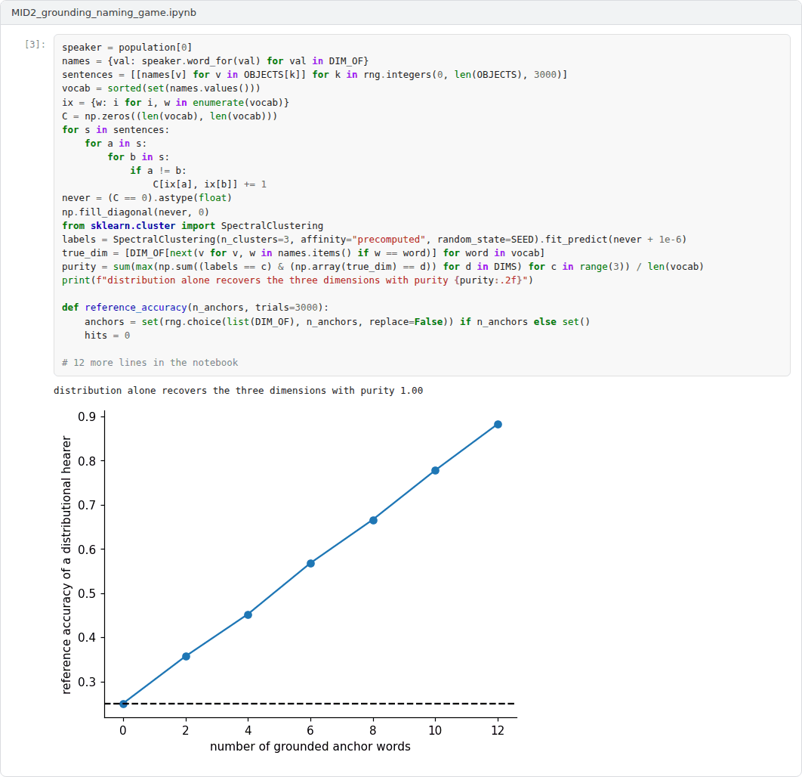This screenshot has height=777, width=802.
Task: Click the 'hits = 0' line
Action: pos(107,336)
